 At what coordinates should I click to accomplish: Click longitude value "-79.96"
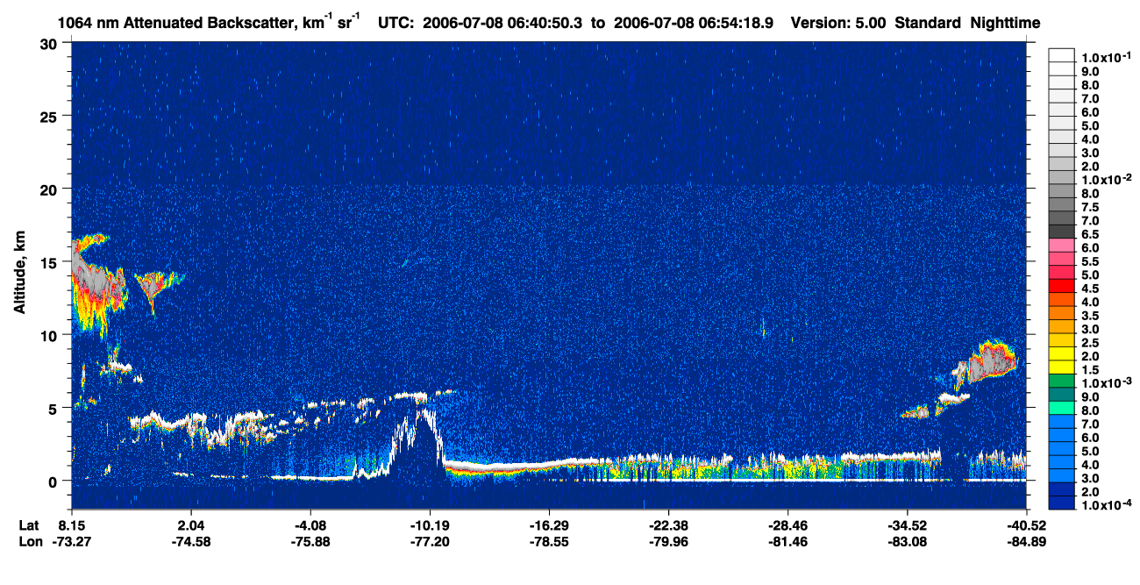[x=668, y=541]
